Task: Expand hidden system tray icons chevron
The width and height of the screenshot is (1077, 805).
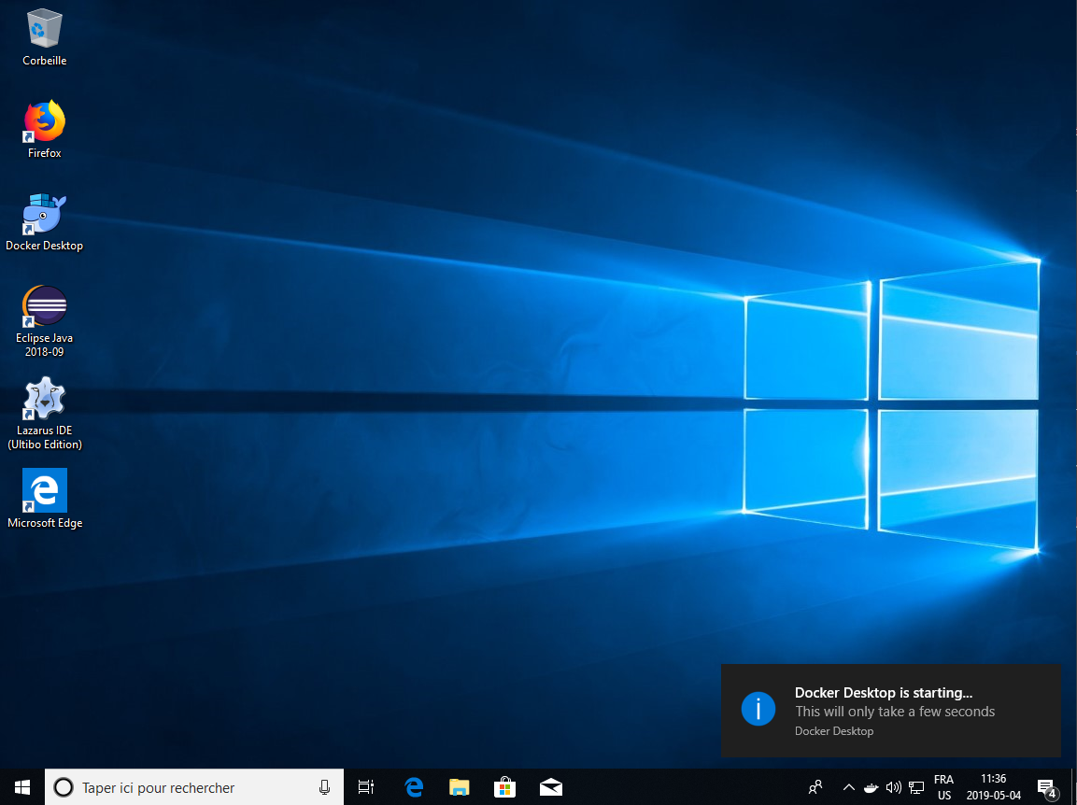Action: point(848,787)
